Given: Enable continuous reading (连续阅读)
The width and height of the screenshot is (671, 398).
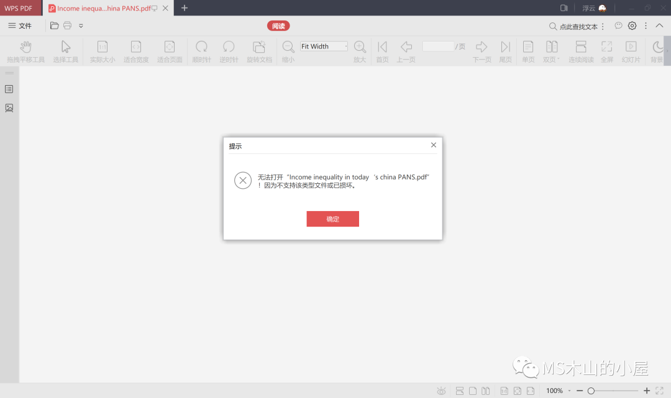Looking at the screenshot, I should click(581, 52).
